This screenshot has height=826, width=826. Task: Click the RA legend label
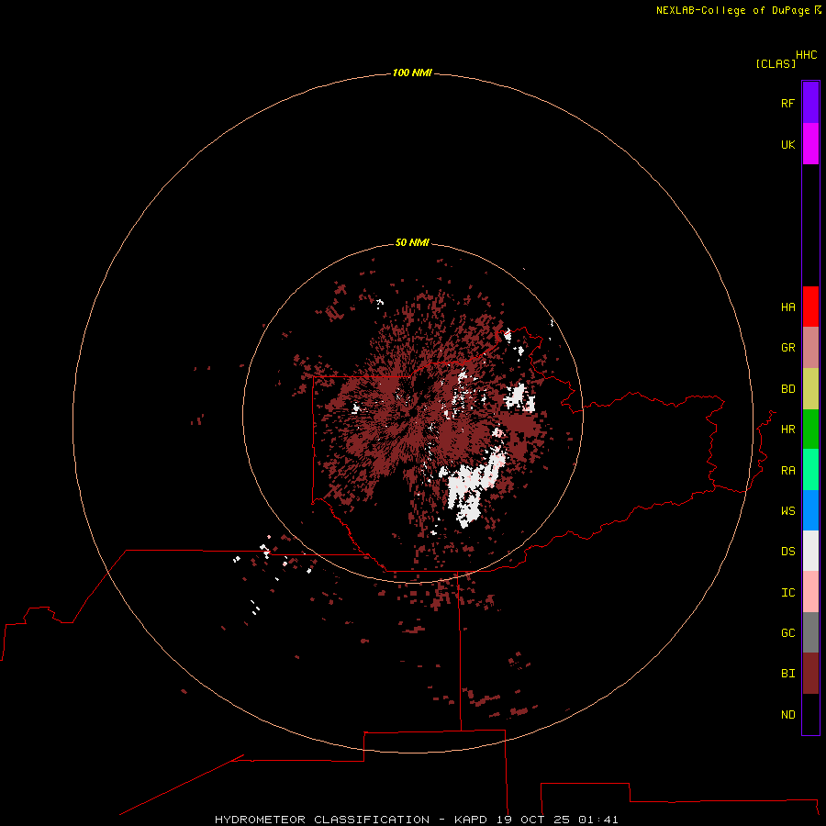pyautogui.click(x=787, y=471)
